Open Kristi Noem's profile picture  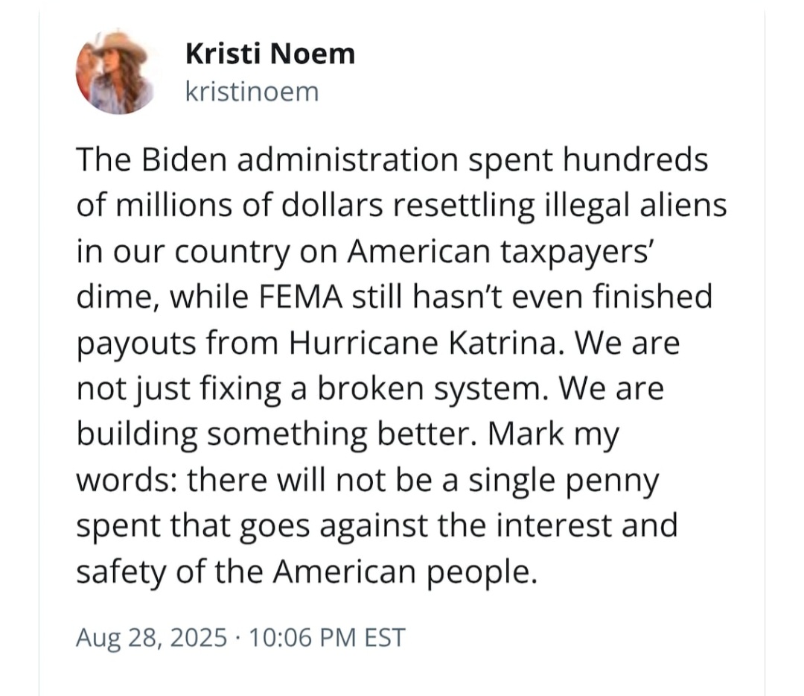(116, 72)
